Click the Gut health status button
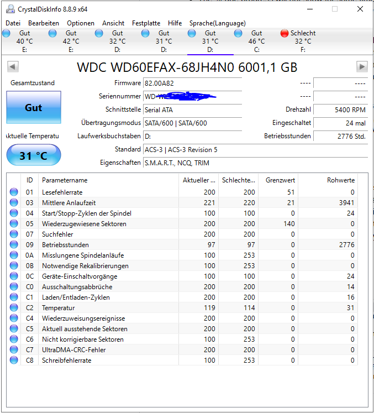The height and width of the screenshot is (413, 374). (34, 107)
